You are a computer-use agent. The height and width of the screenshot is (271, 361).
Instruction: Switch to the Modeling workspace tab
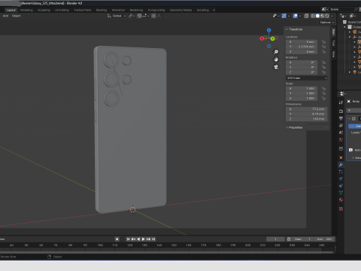click(x=26, y=10)
